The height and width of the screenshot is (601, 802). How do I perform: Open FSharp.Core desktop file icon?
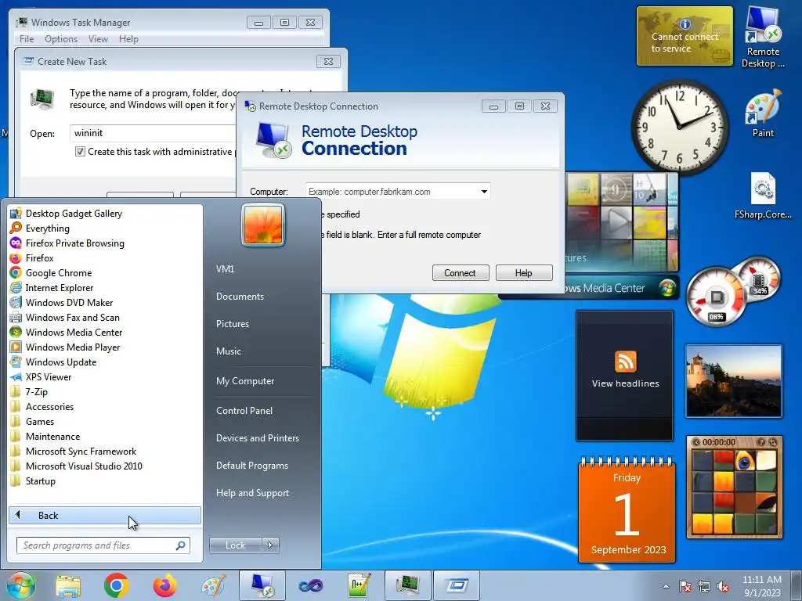(x=763, y=195)
